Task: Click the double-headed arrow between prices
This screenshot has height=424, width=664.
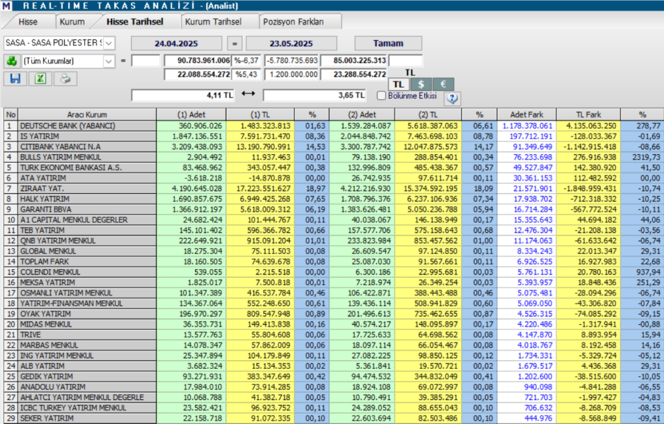Action: (248, 93)
